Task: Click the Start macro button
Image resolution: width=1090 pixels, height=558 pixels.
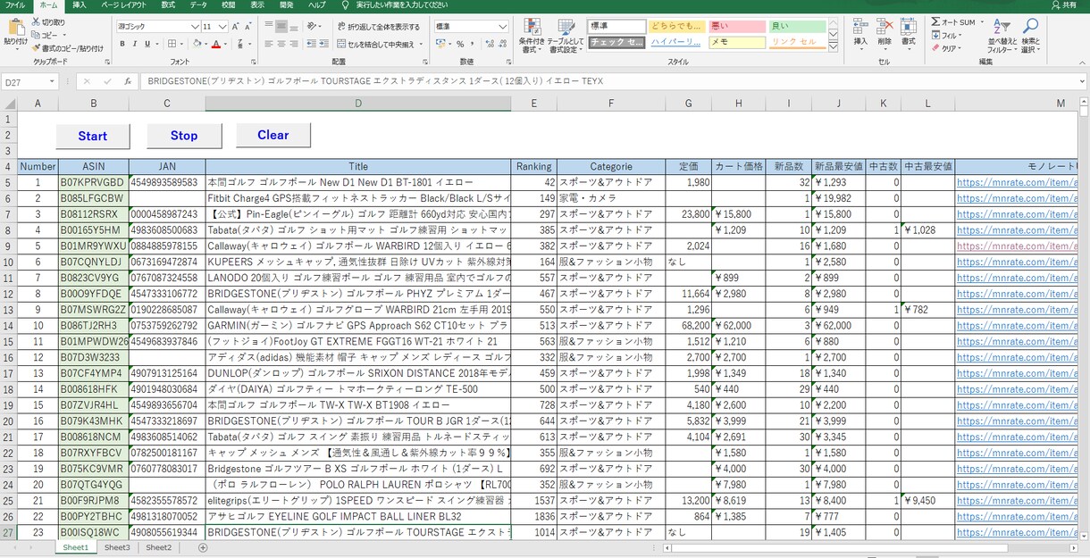Action: 93,136
